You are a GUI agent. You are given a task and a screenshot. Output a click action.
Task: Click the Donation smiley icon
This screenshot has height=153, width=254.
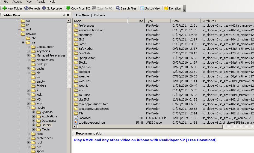tap(166, 8)
